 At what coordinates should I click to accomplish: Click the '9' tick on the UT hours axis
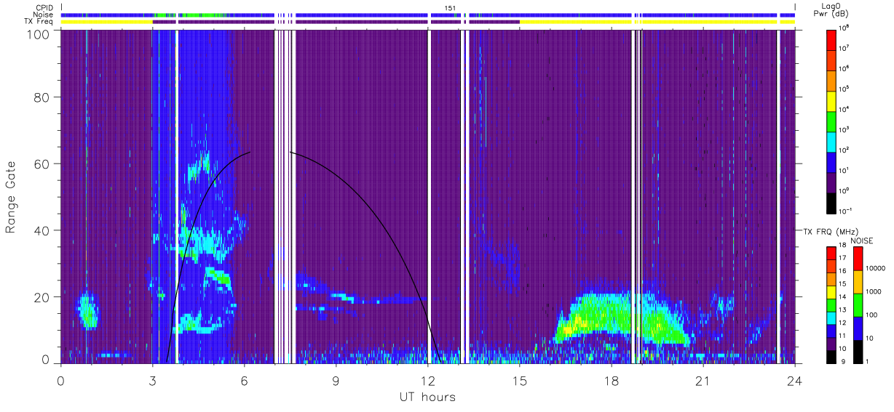point(336,381)
